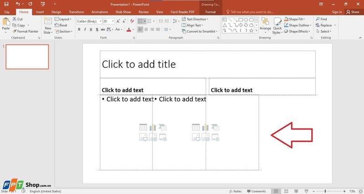Select the triangle shape in gallery

224,25
